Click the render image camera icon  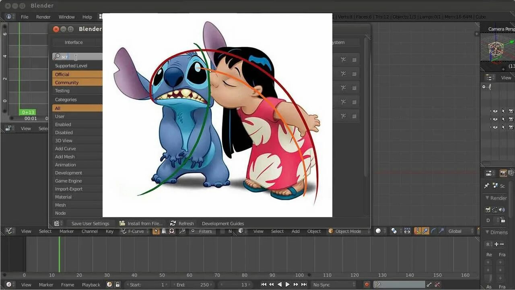pos(488,210)
